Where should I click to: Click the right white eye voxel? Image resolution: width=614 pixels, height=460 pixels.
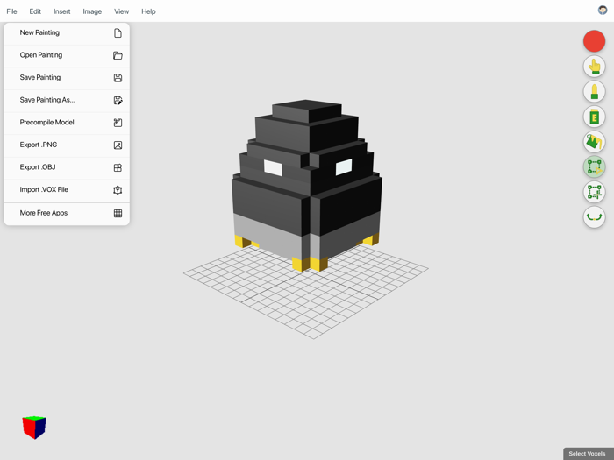point(344,167)
